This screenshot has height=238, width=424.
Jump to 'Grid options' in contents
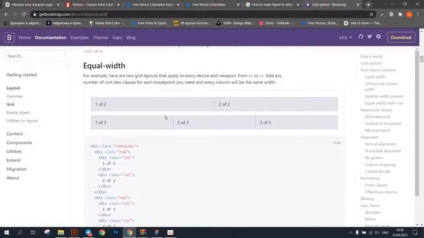(x=371, y=63)
